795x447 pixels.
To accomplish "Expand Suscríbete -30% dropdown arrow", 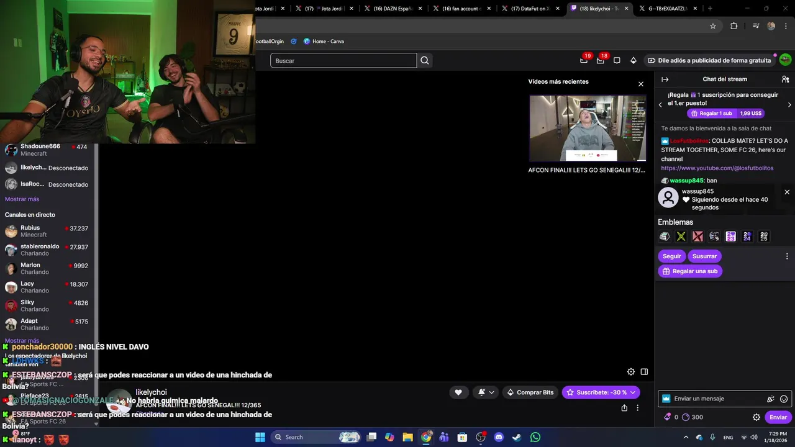I will point(633,392).
